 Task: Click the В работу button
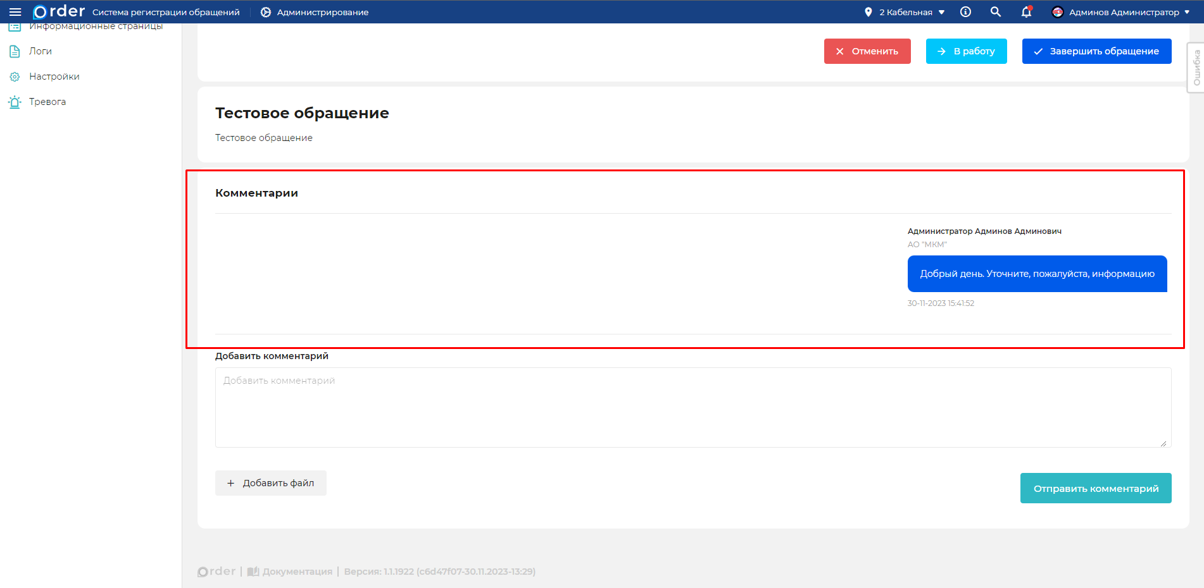coord(966,51)
